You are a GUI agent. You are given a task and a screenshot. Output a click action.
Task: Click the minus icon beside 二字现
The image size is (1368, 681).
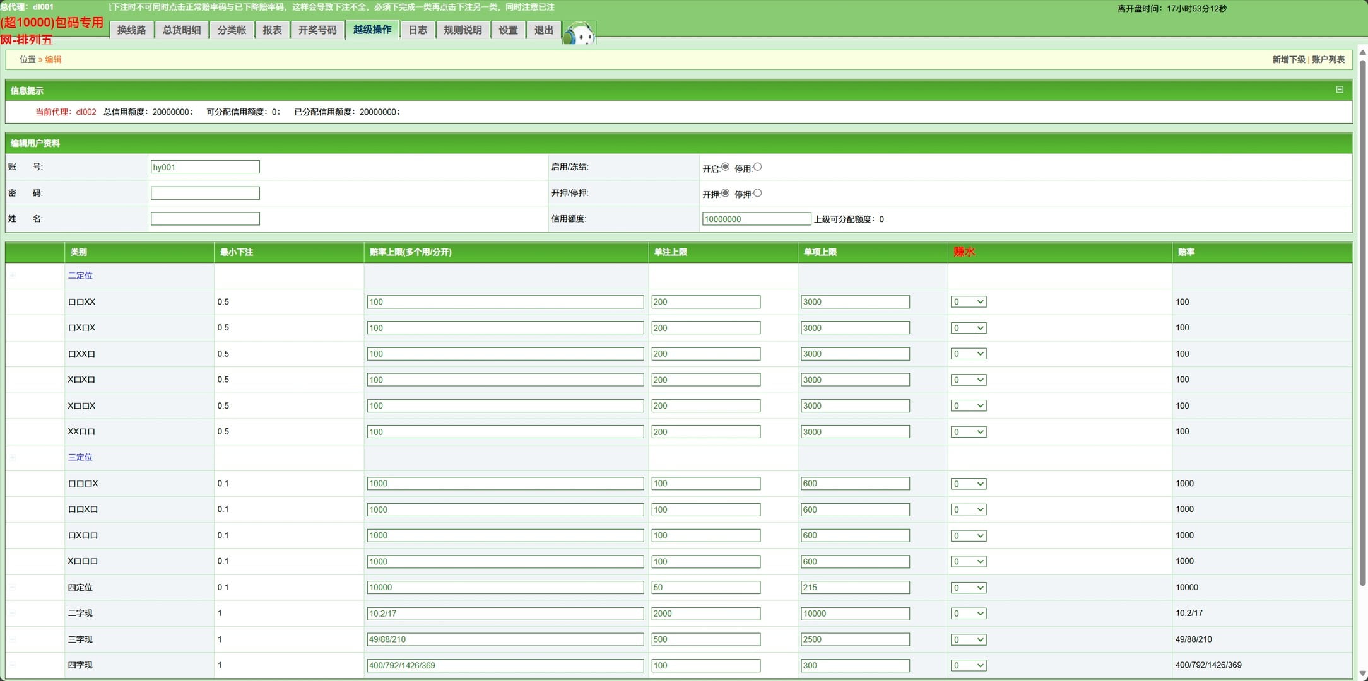point(13,613)
